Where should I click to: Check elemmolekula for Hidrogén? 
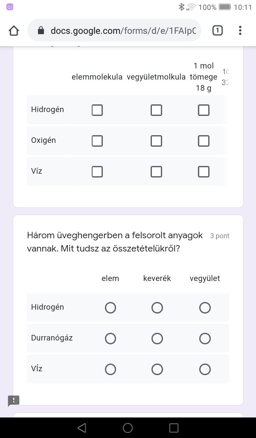pos(97,110)
